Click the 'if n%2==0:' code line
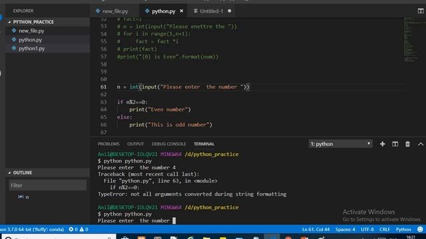This screenshot has width=426, height=239. click(132, 102)
